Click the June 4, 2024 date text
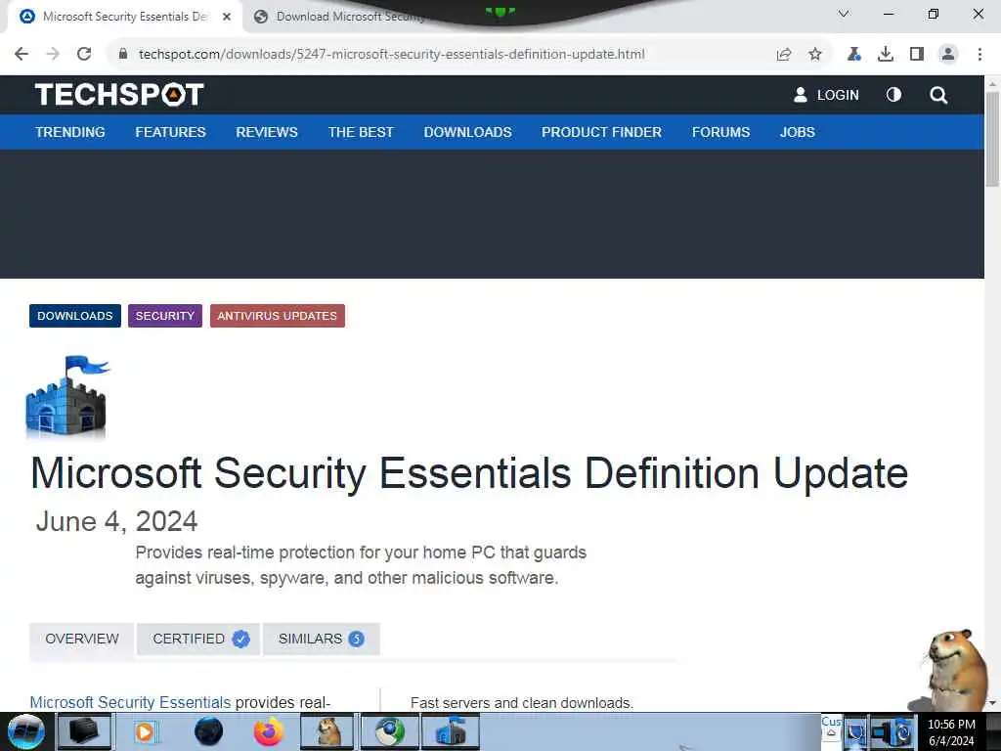The height and width of the screenshot is (751, 1001). (117, 521)
